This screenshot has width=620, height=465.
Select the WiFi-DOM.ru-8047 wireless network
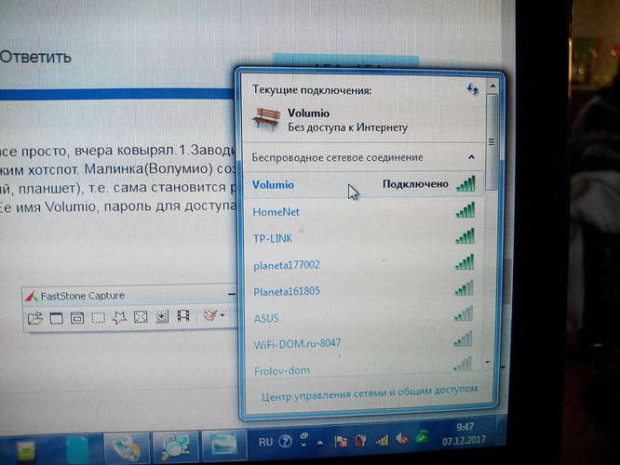pyautogui.click(x=363, y=342)
